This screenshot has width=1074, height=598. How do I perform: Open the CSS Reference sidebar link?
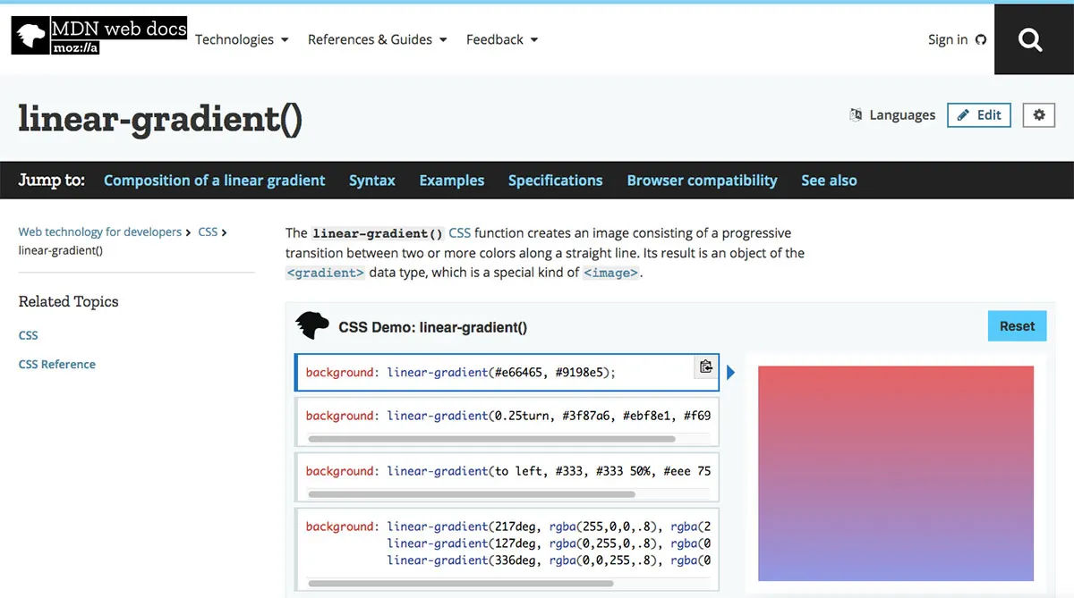[x=57, y=365]
